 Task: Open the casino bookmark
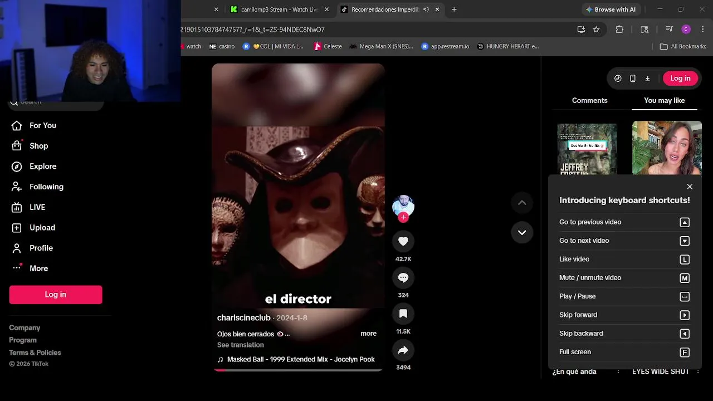(222, 46)
